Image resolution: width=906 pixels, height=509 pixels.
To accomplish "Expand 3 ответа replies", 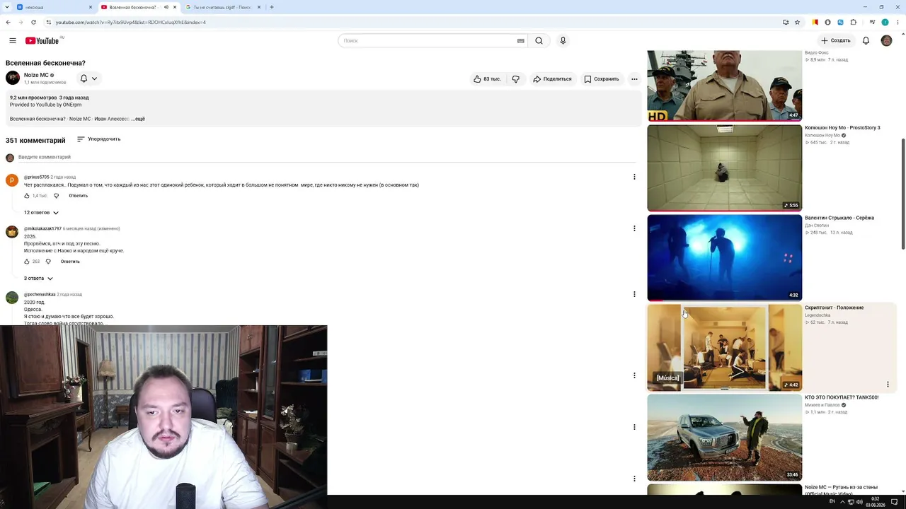I will click(38, 279).
